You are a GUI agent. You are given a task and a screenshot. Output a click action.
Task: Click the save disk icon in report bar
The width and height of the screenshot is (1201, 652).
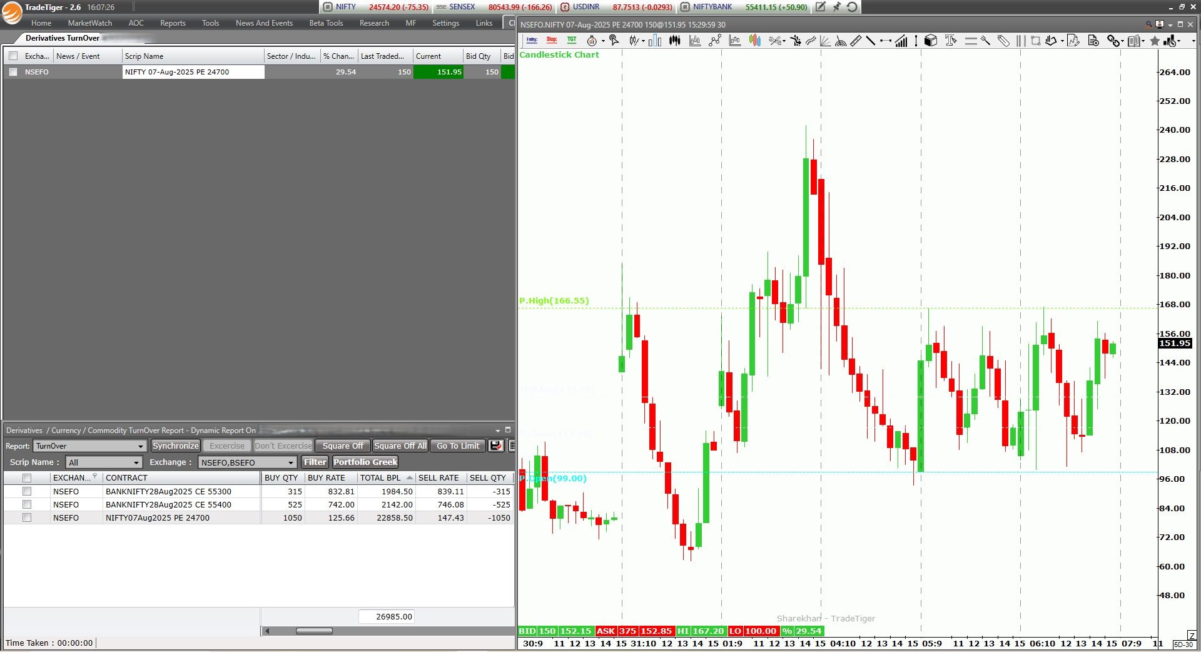coord(495,446)
